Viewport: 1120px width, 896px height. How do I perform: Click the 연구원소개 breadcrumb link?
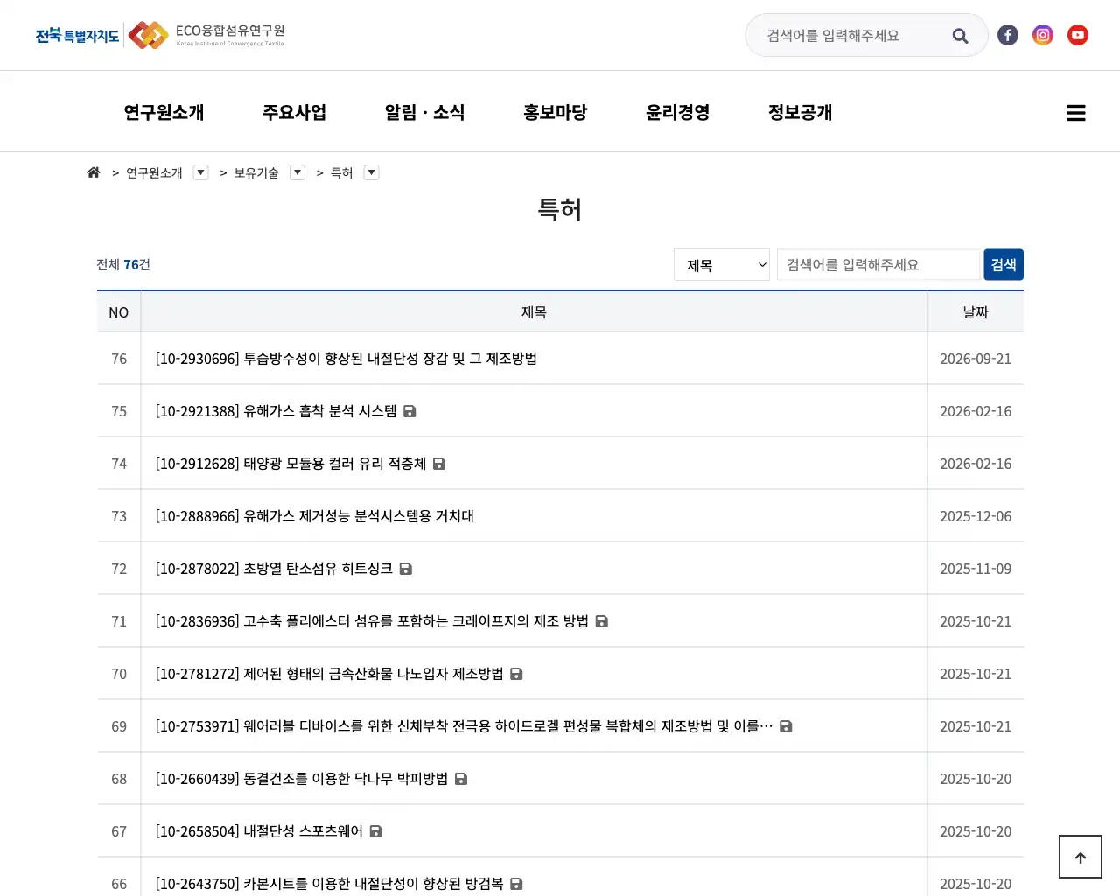154,172
